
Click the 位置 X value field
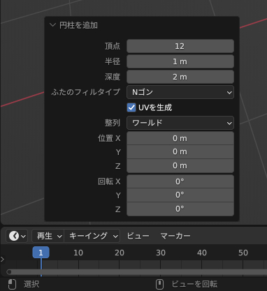click(180, 138)
